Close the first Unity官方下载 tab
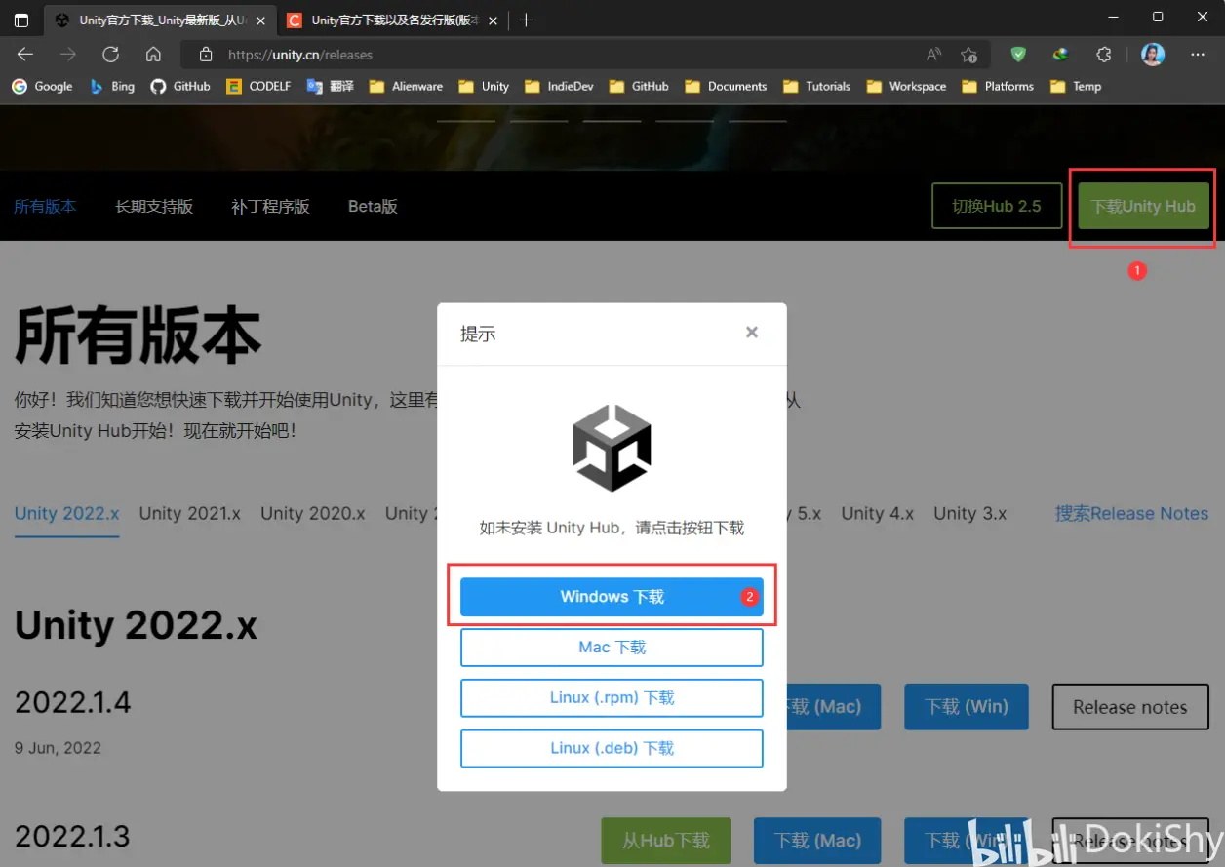 pos(259,20)
